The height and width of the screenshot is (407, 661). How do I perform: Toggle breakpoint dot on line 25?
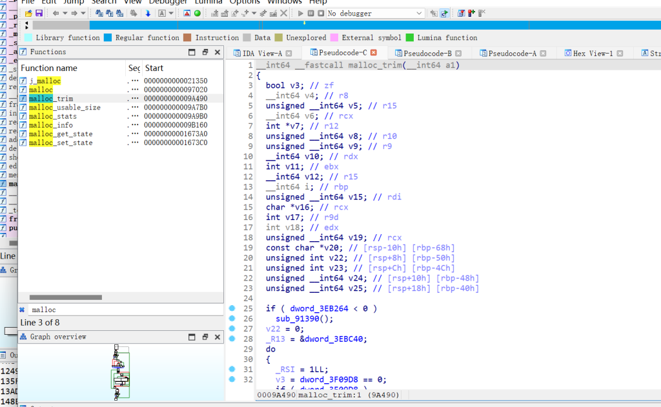pyautogui.click(x=232, y=308)
